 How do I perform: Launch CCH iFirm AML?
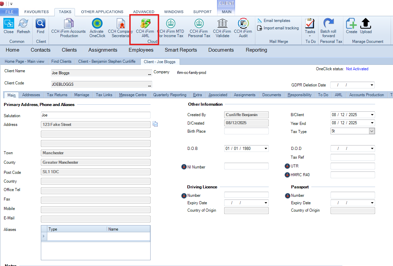click(x=145, y=28)
